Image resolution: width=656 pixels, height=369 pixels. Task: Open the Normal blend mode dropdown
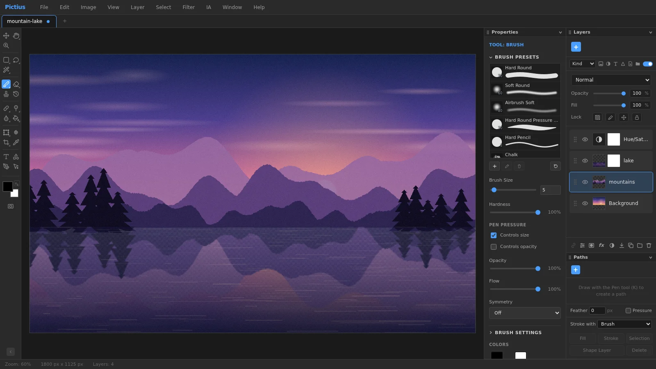[611, 80]
